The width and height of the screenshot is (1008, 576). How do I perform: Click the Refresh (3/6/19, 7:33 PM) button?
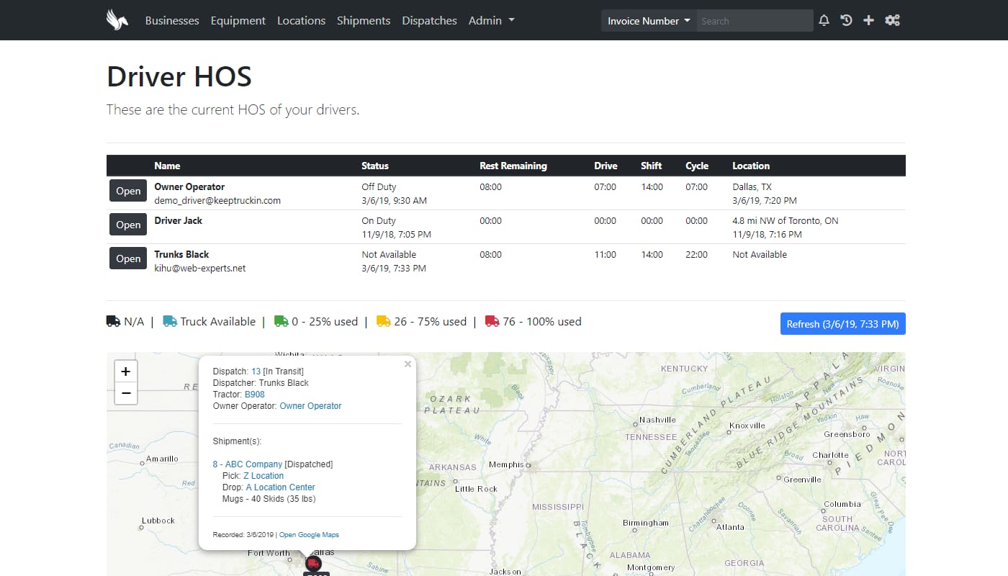coord(842,324)
